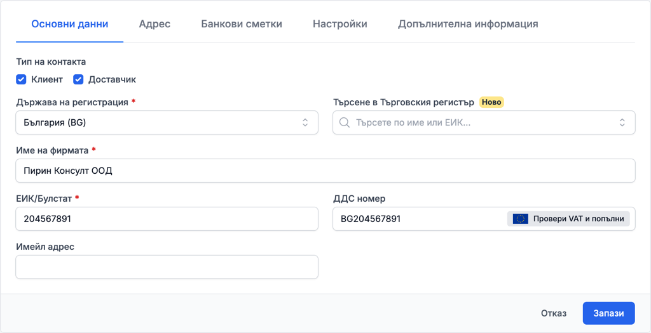The image size is (651, 333).
Task: Click the Име на фирмата input
Action: [325, 171]
